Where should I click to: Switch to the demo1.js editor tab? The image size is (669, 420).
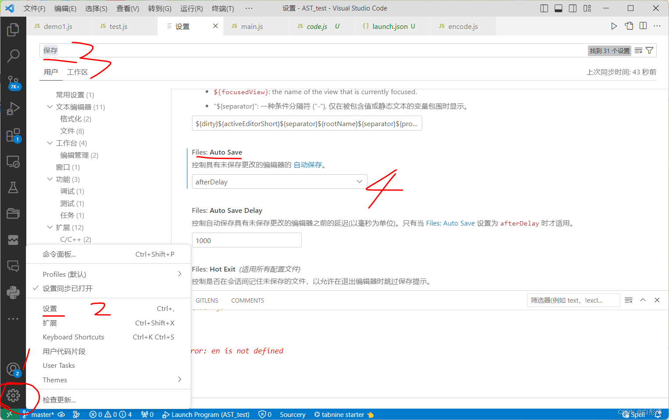click(x=59, y=26)
